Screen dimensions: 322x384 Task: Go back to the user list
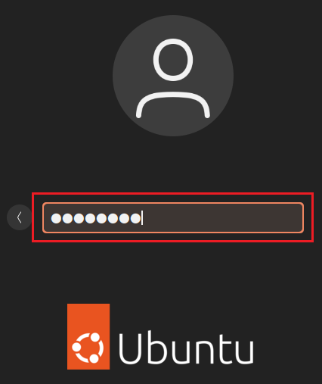(19, 217)
